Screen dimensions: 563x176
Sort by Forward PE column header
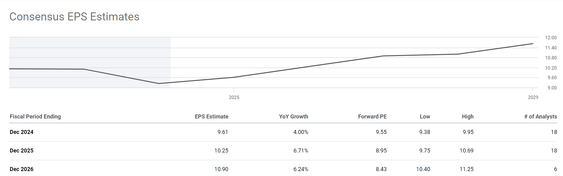[372, 117]
